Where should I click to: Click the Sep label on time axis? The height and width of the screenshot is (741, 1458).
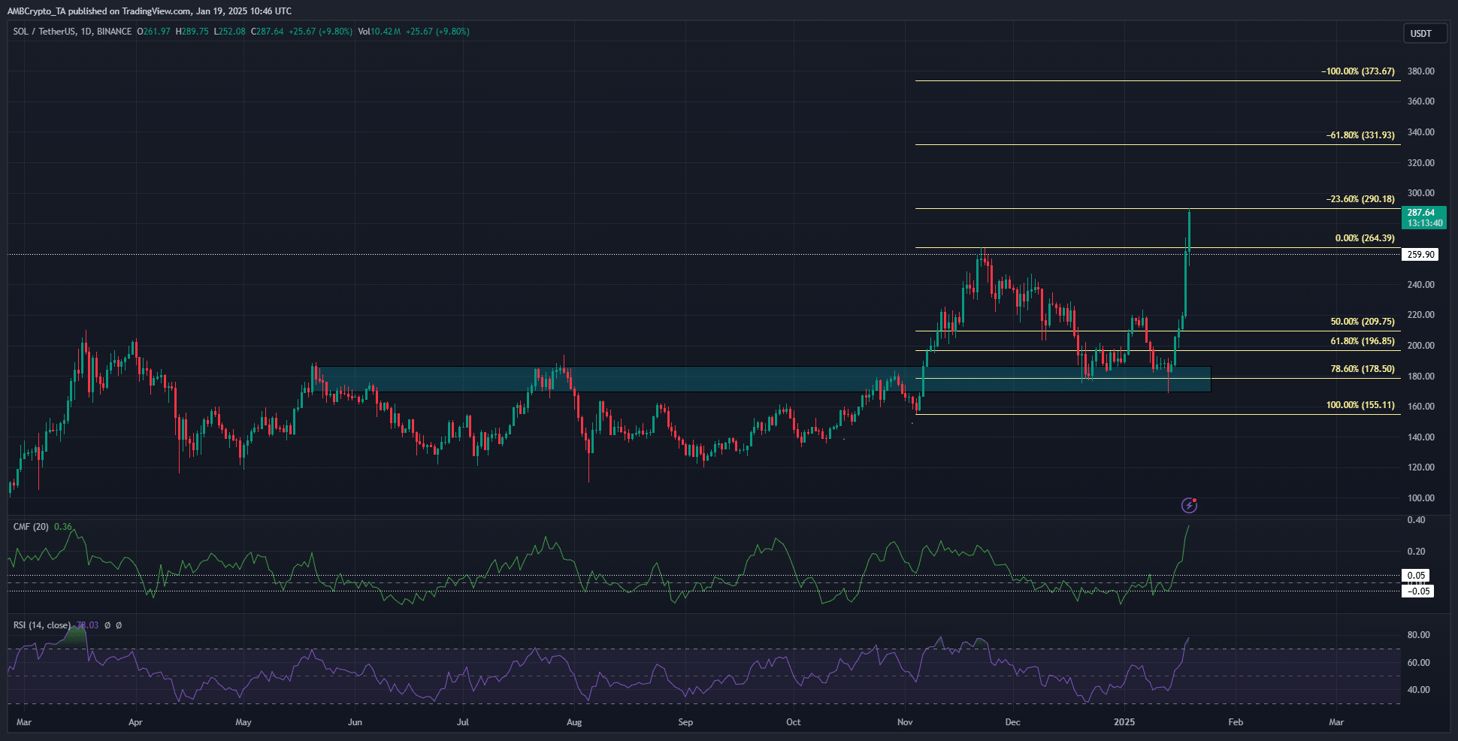tap(685, 722)
